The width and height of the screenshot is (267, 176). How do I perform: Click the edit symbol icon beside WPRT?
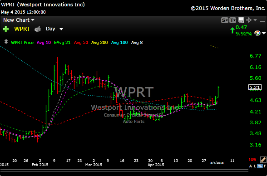tap(38, 29)
